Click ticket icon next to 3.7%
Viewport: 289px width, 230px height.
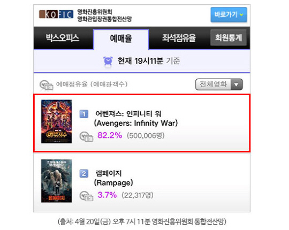coord(86,196)
